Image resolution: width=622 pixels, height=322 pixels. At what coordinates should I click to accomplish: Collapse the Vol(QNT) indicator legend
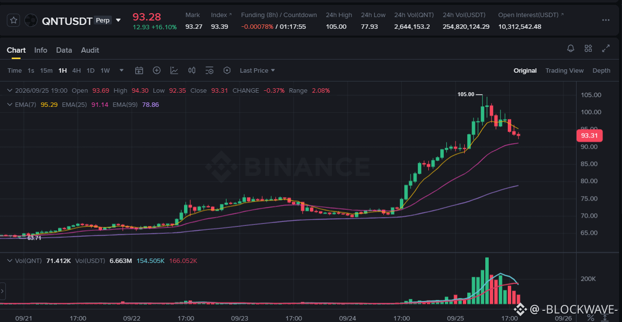10,261
